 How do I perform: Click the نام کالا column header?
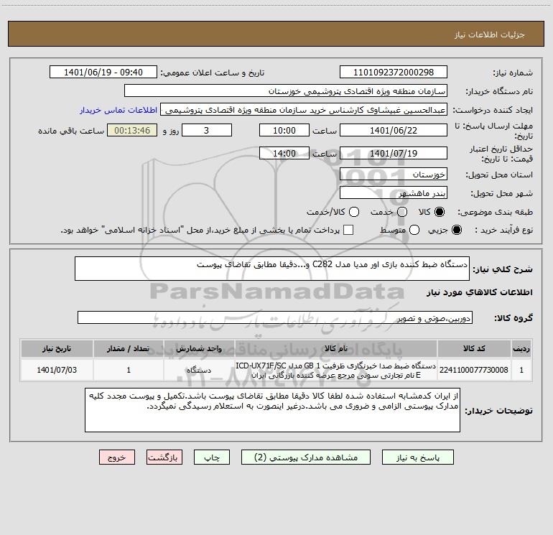[x=336, y=348]
